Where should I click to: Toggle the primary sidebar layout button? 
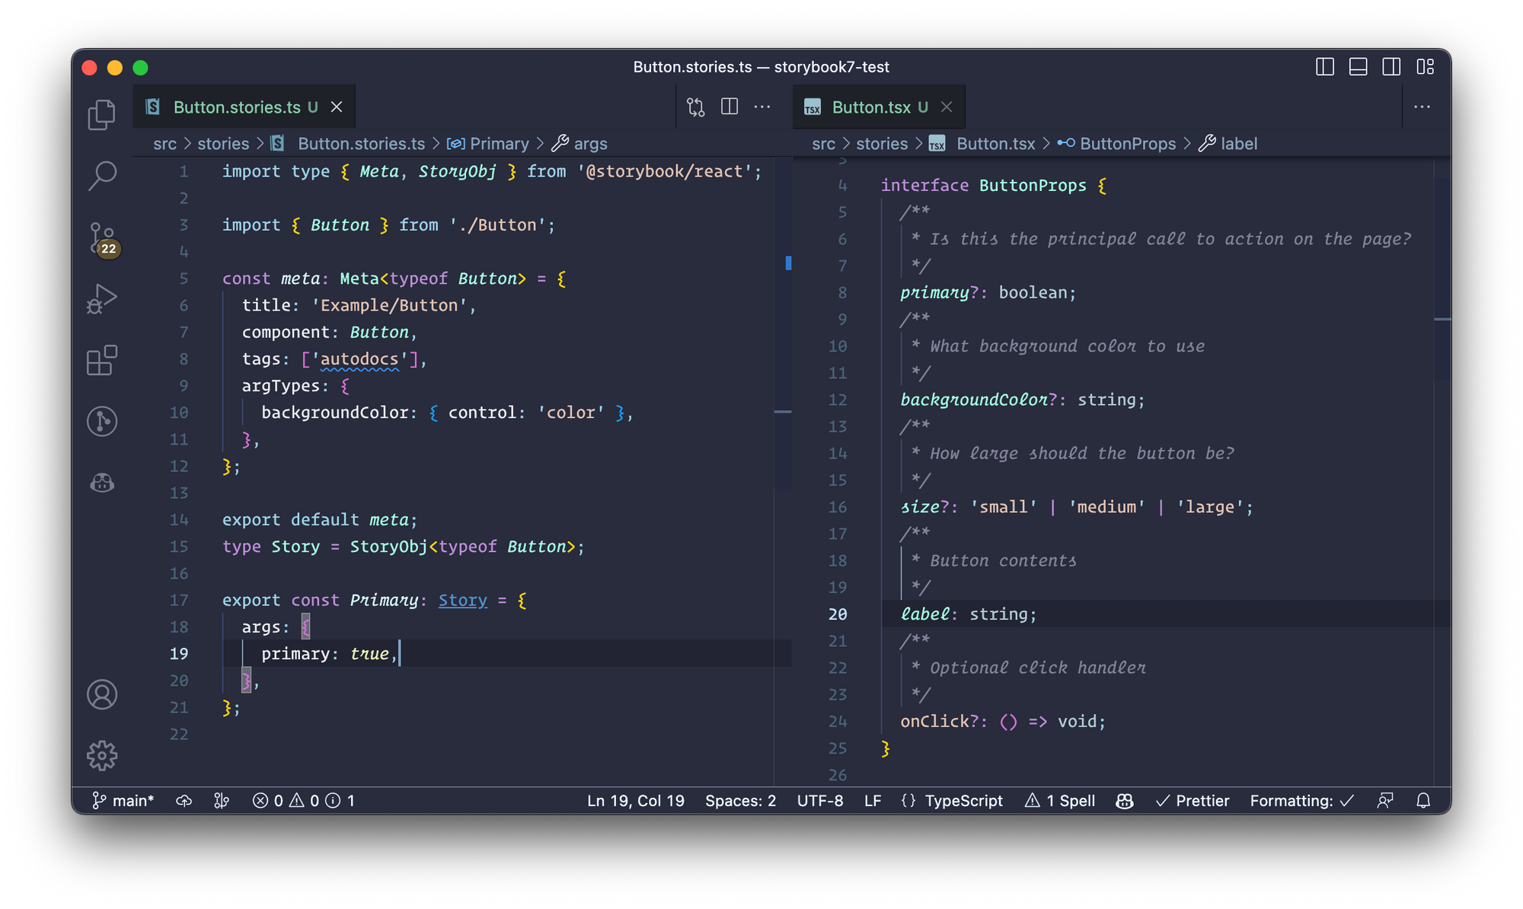point(1324,67)
